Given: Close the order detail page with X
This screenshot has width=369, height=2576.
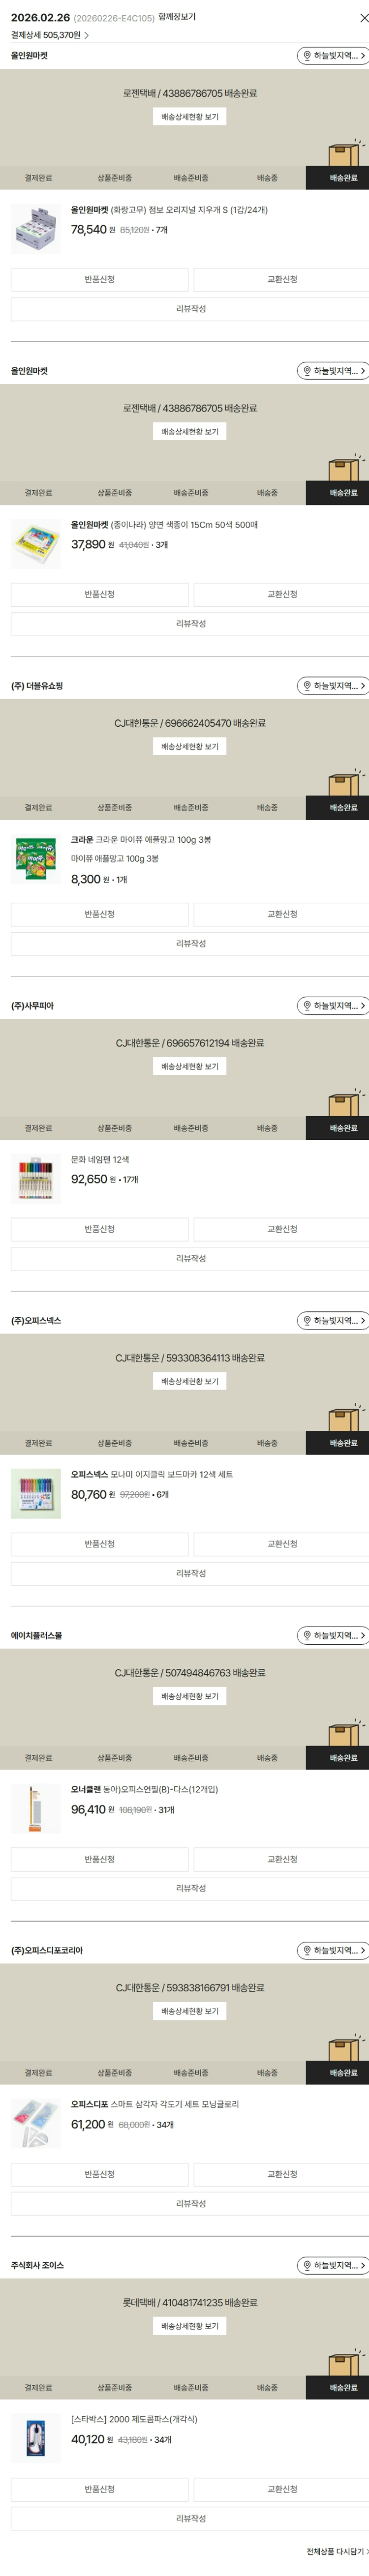Looking at the screenshot, I should point(363,18).
